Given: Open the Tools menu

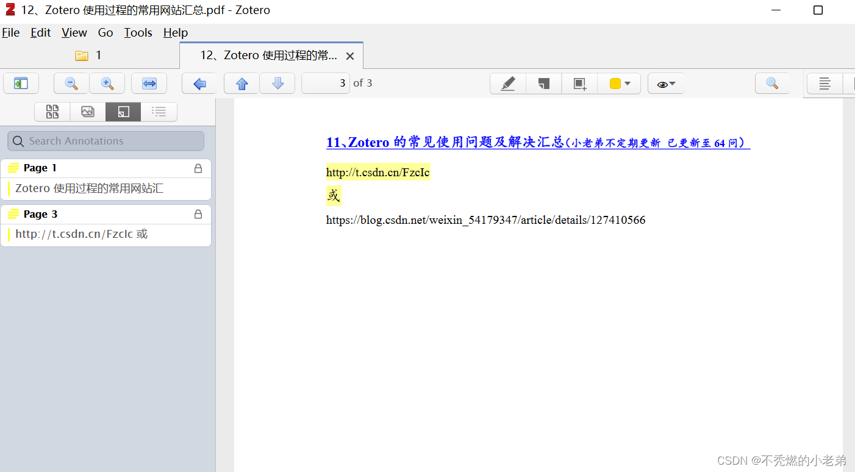Looking at the screenshot, I should point(138,33).
